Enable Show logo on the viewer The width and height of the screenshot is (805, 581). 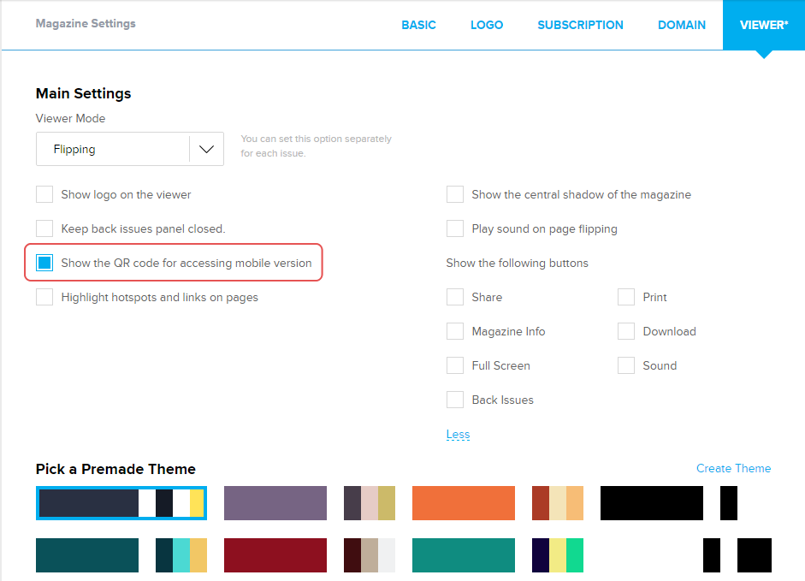pos(44,194)
